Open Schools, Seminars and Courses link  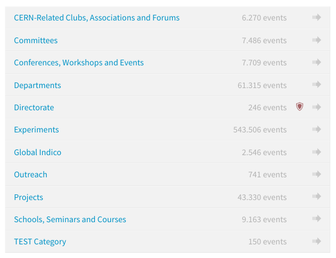coord(70,219)
